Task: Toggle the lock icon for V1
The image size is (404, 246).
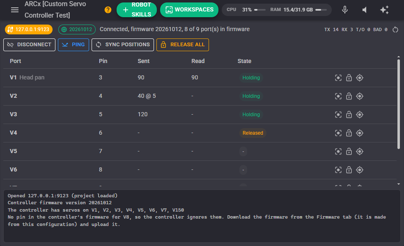Action: pos(349,77)
